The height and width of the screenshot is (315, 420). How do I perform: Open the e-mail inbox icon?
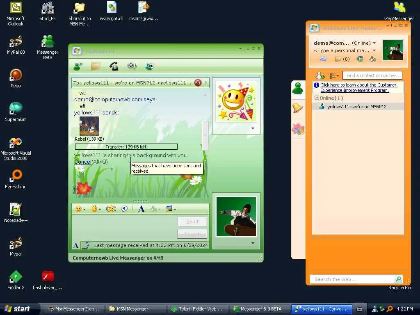click(323, 59)
